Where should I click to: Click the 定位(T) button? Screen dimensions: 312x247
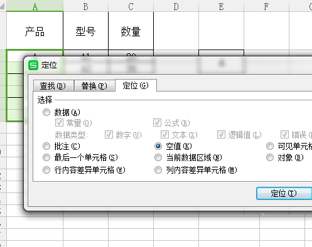pos(284,193)
